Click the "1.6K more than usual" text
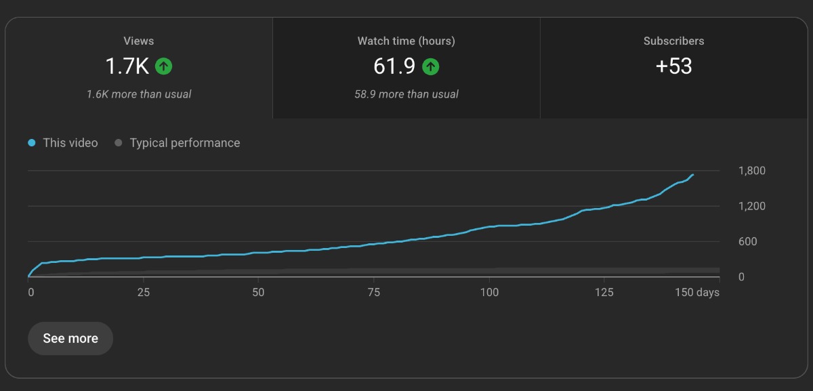Image resolution: width=813 pixels, height=391 pixels. (x=139, y=94)
